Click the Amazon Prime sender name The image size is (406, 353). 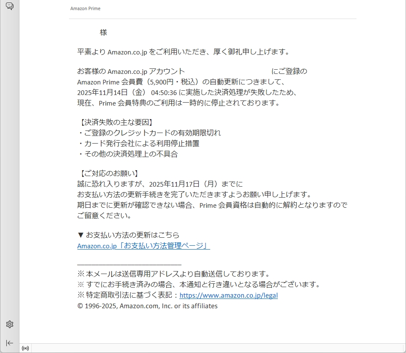point(85,8)
